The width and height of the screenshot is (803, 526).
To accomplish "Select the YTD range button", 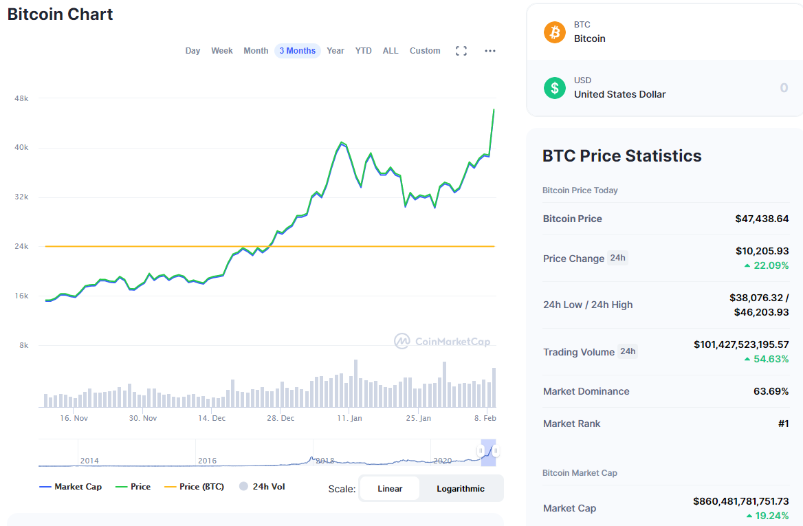I will (x=364, y=51).
